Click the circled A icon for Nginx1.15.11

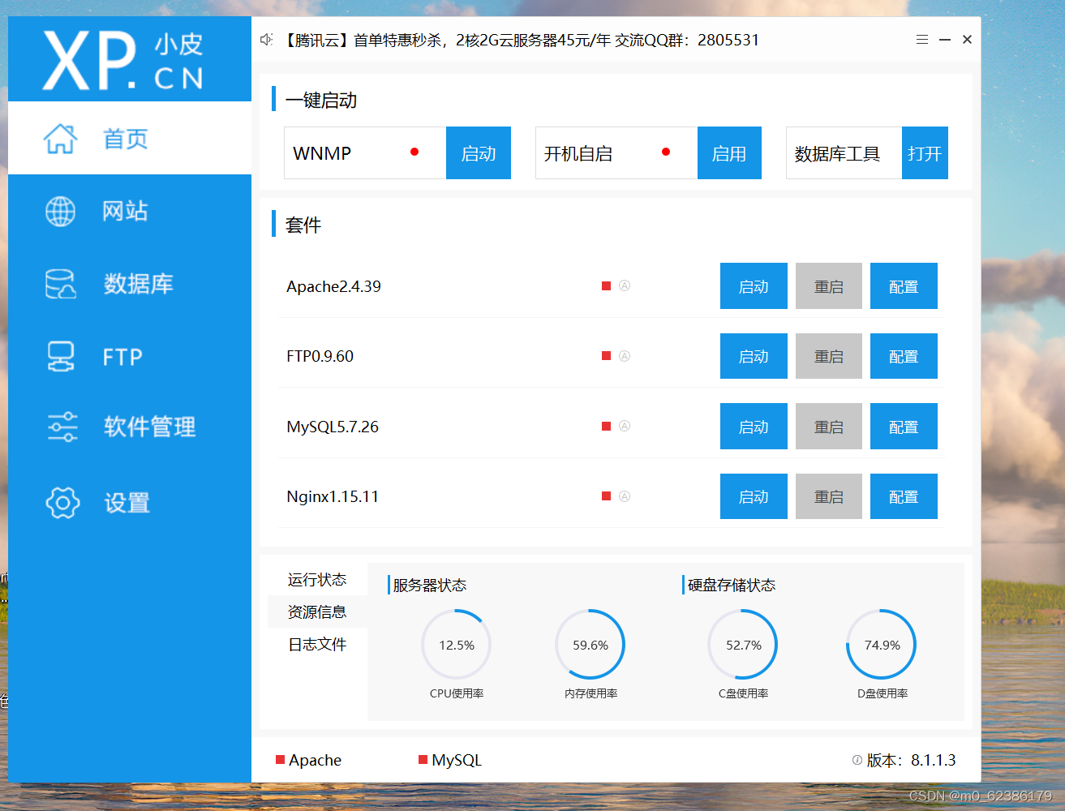point(625,496)
